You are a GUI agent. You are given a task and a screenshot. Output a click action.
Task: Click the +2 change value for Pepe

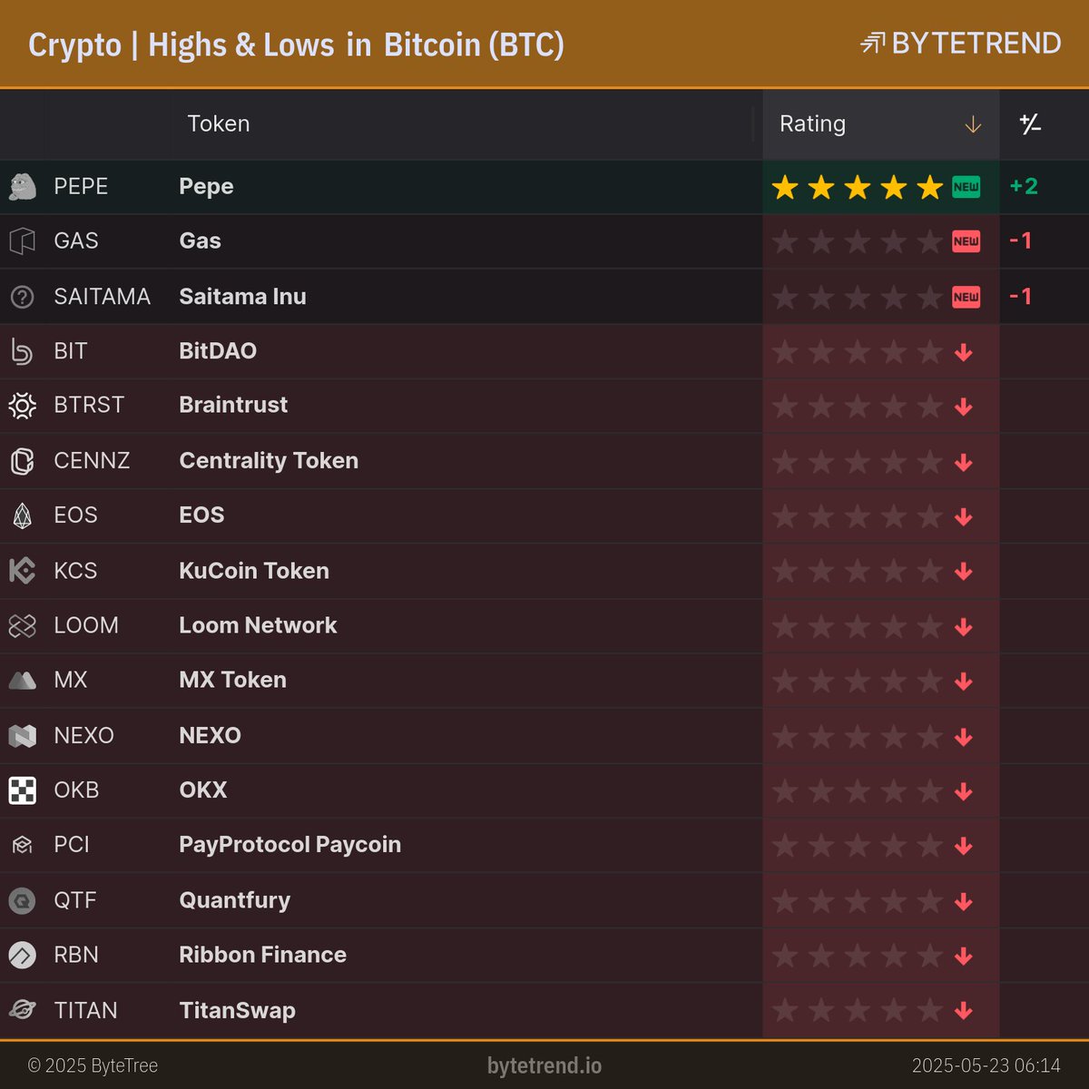[1024, 186]
